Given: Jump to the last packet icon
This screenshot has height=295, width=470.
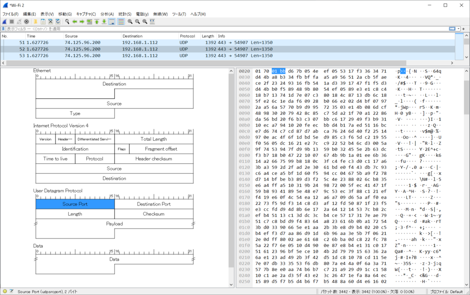Looking at the screenshot, I should pos(105,22).
